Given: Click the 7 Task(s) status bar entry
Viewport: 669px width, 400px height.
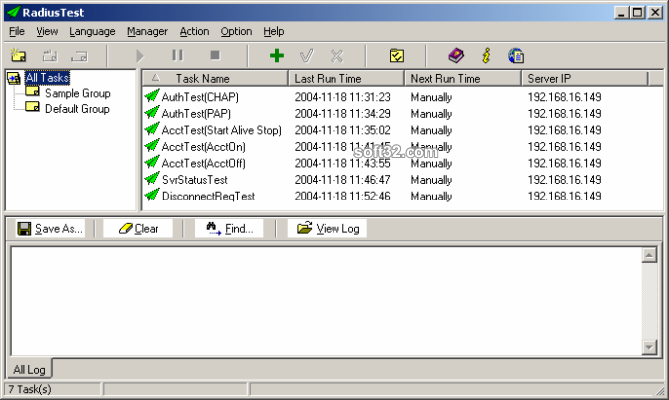Looking at the screenshot, I should coord(30,389).
